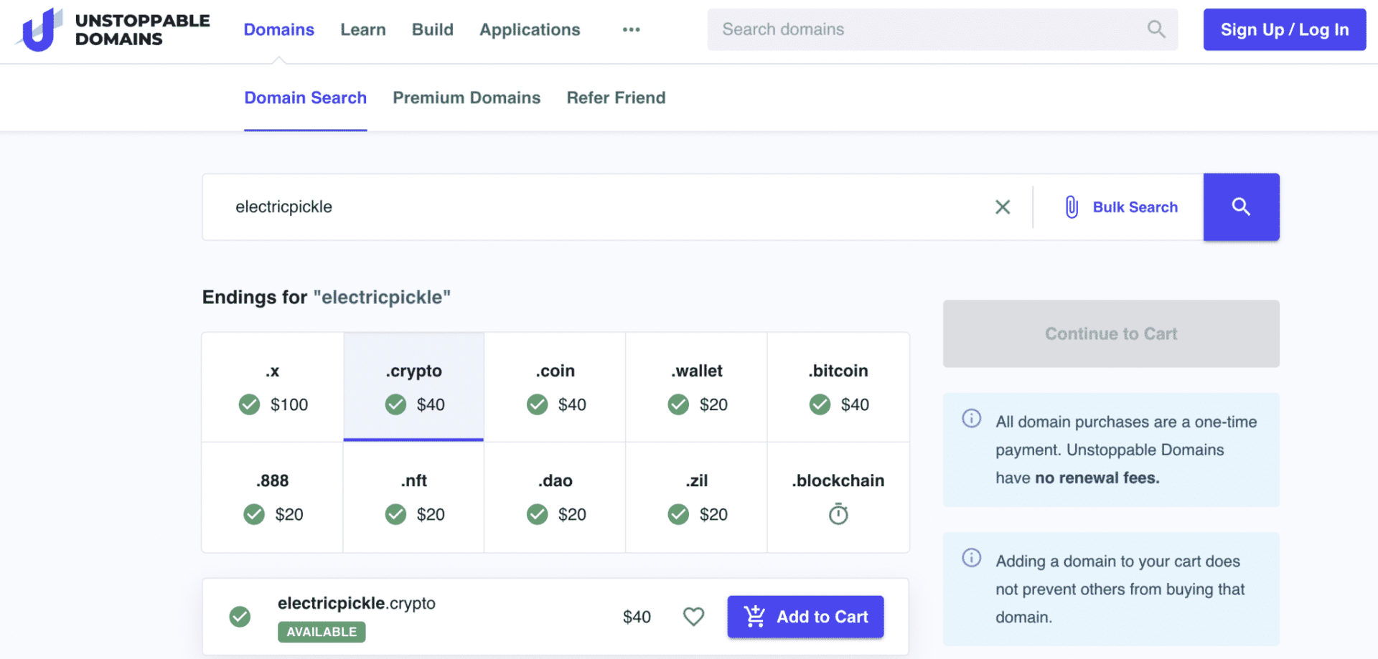Image resolution: width=1378 pixels, height=659 pixels.
Task: Select the .coin ending tile
Action: click(555, 387)
